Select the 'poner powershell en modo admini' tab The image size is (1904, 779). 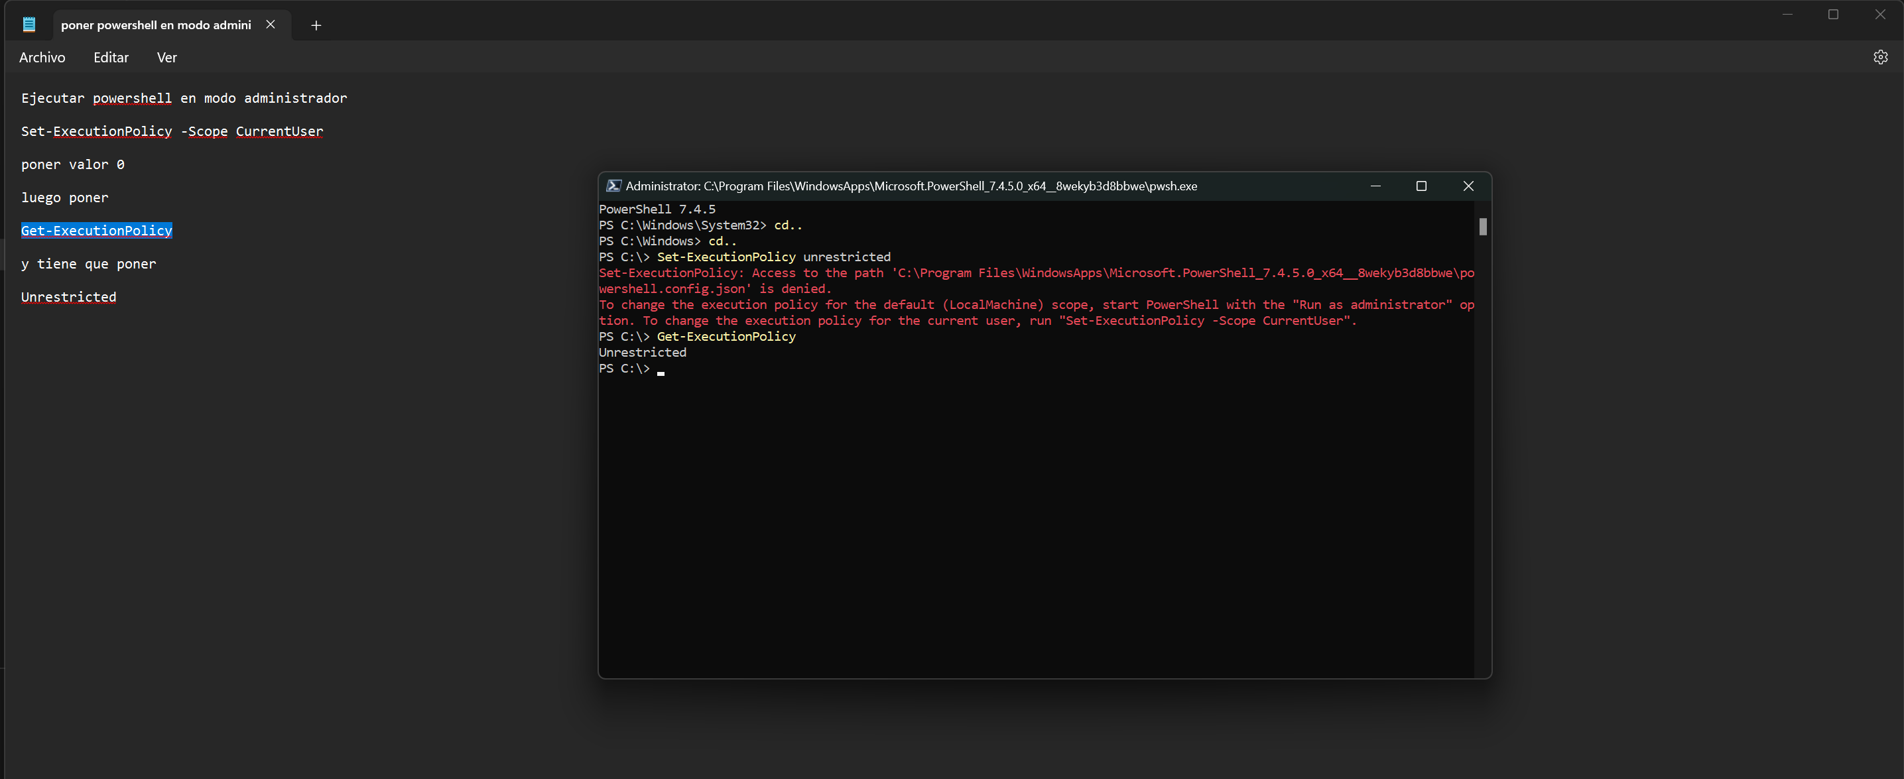coord(155,25)
